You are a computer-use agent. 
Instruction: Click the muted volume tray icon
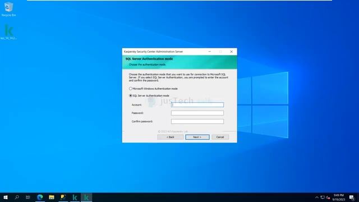coord(328,197)
